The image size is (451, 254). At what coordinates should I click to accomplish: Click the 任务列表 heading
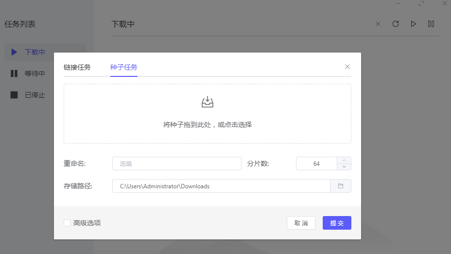pyautogui.click(x=20, y=24)
